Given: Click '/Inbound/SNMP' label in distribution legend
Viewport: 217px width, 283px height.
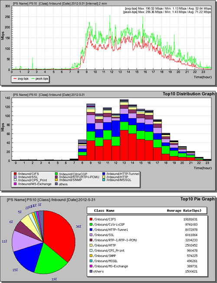Looking at the screenshot, I should [x=71, y=180].
